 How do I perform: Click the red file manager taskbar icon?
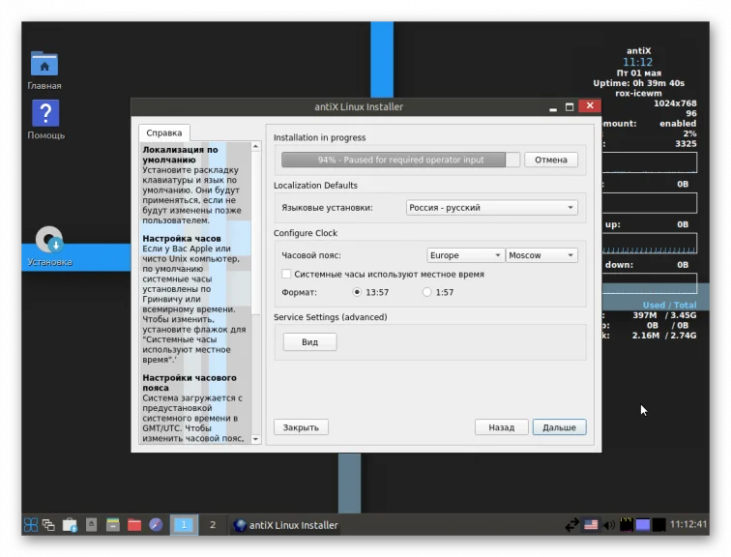134,525
